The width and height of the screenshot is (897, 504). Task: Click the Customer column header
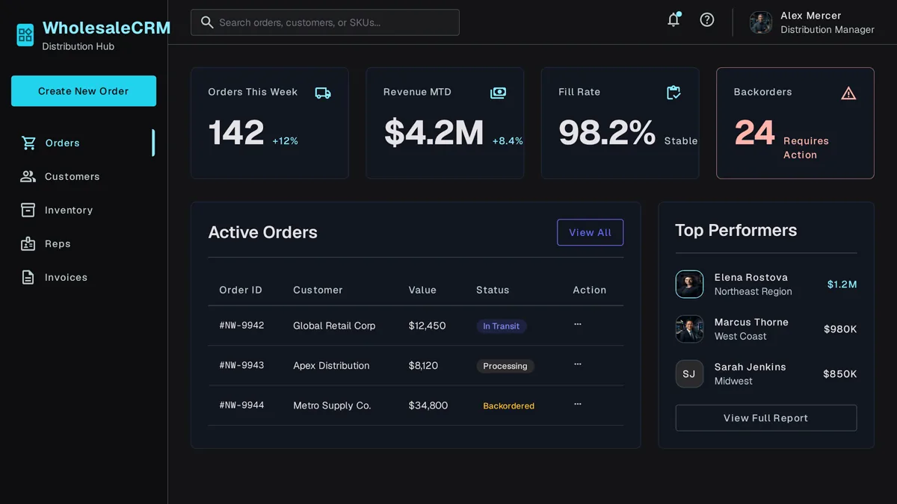tap(318, 290)
